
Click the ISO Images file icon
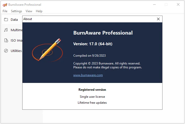coord(6,40)
